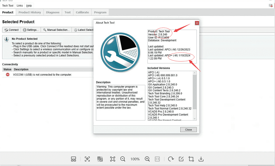275x166 pixels.
Task: Switch to the Product History tab
Action: click(x=30, y=13)
